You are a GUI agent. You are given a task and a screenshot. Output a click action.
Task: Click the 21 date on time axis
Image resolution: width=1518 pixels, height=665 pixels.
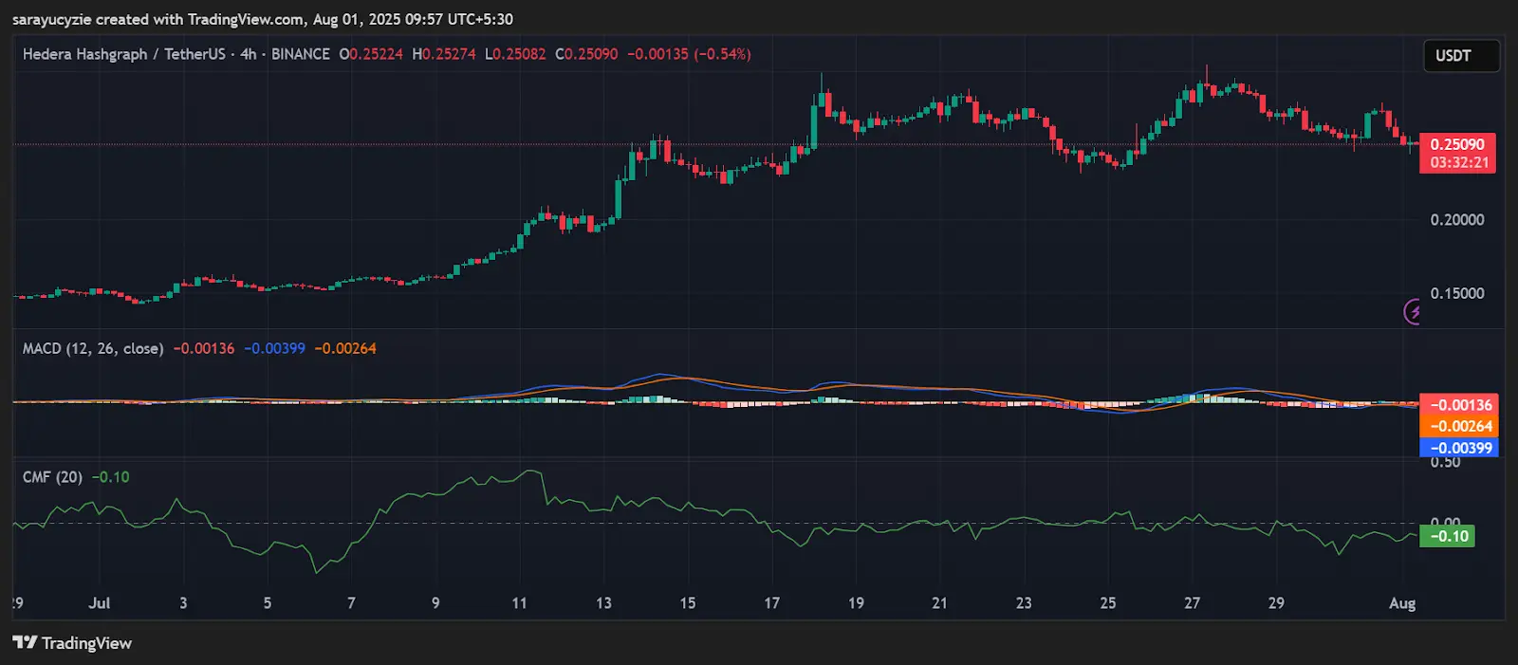click(939, 603)
